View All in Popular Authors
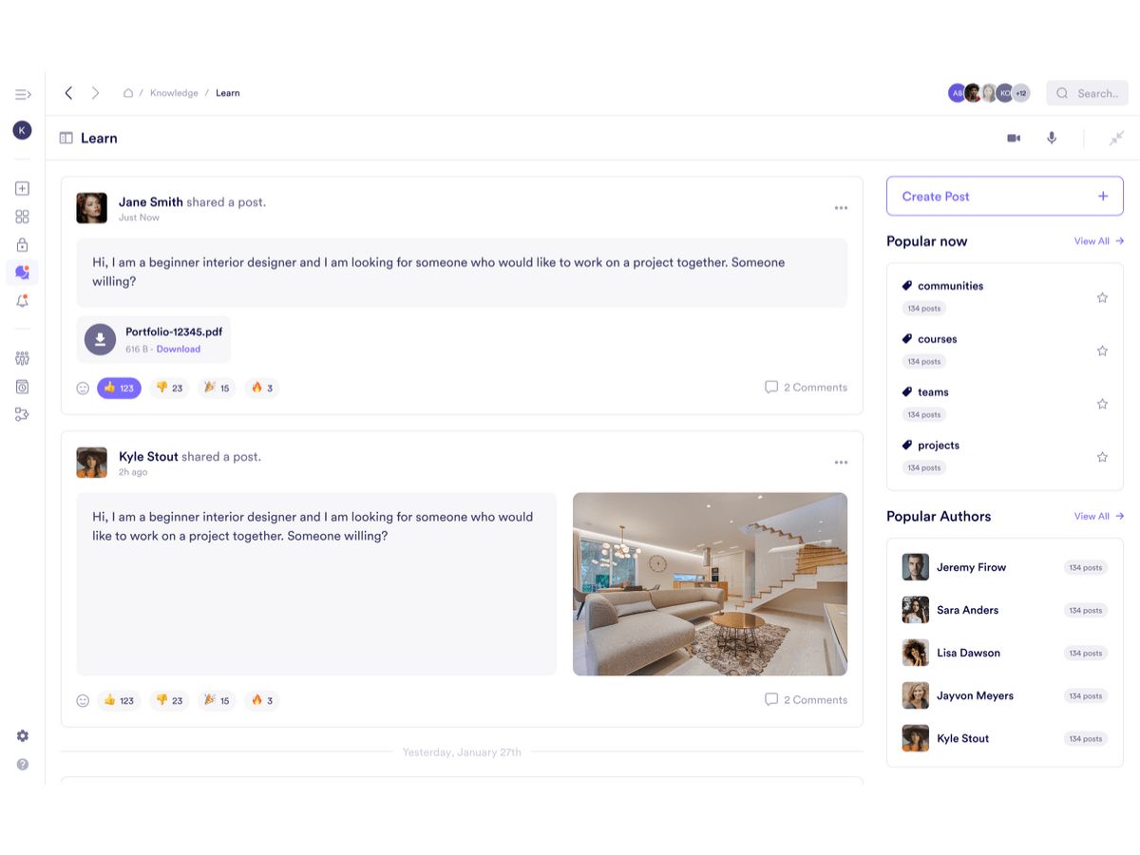This screenshot has height=855, width=1140. [x=1099, y=516]
